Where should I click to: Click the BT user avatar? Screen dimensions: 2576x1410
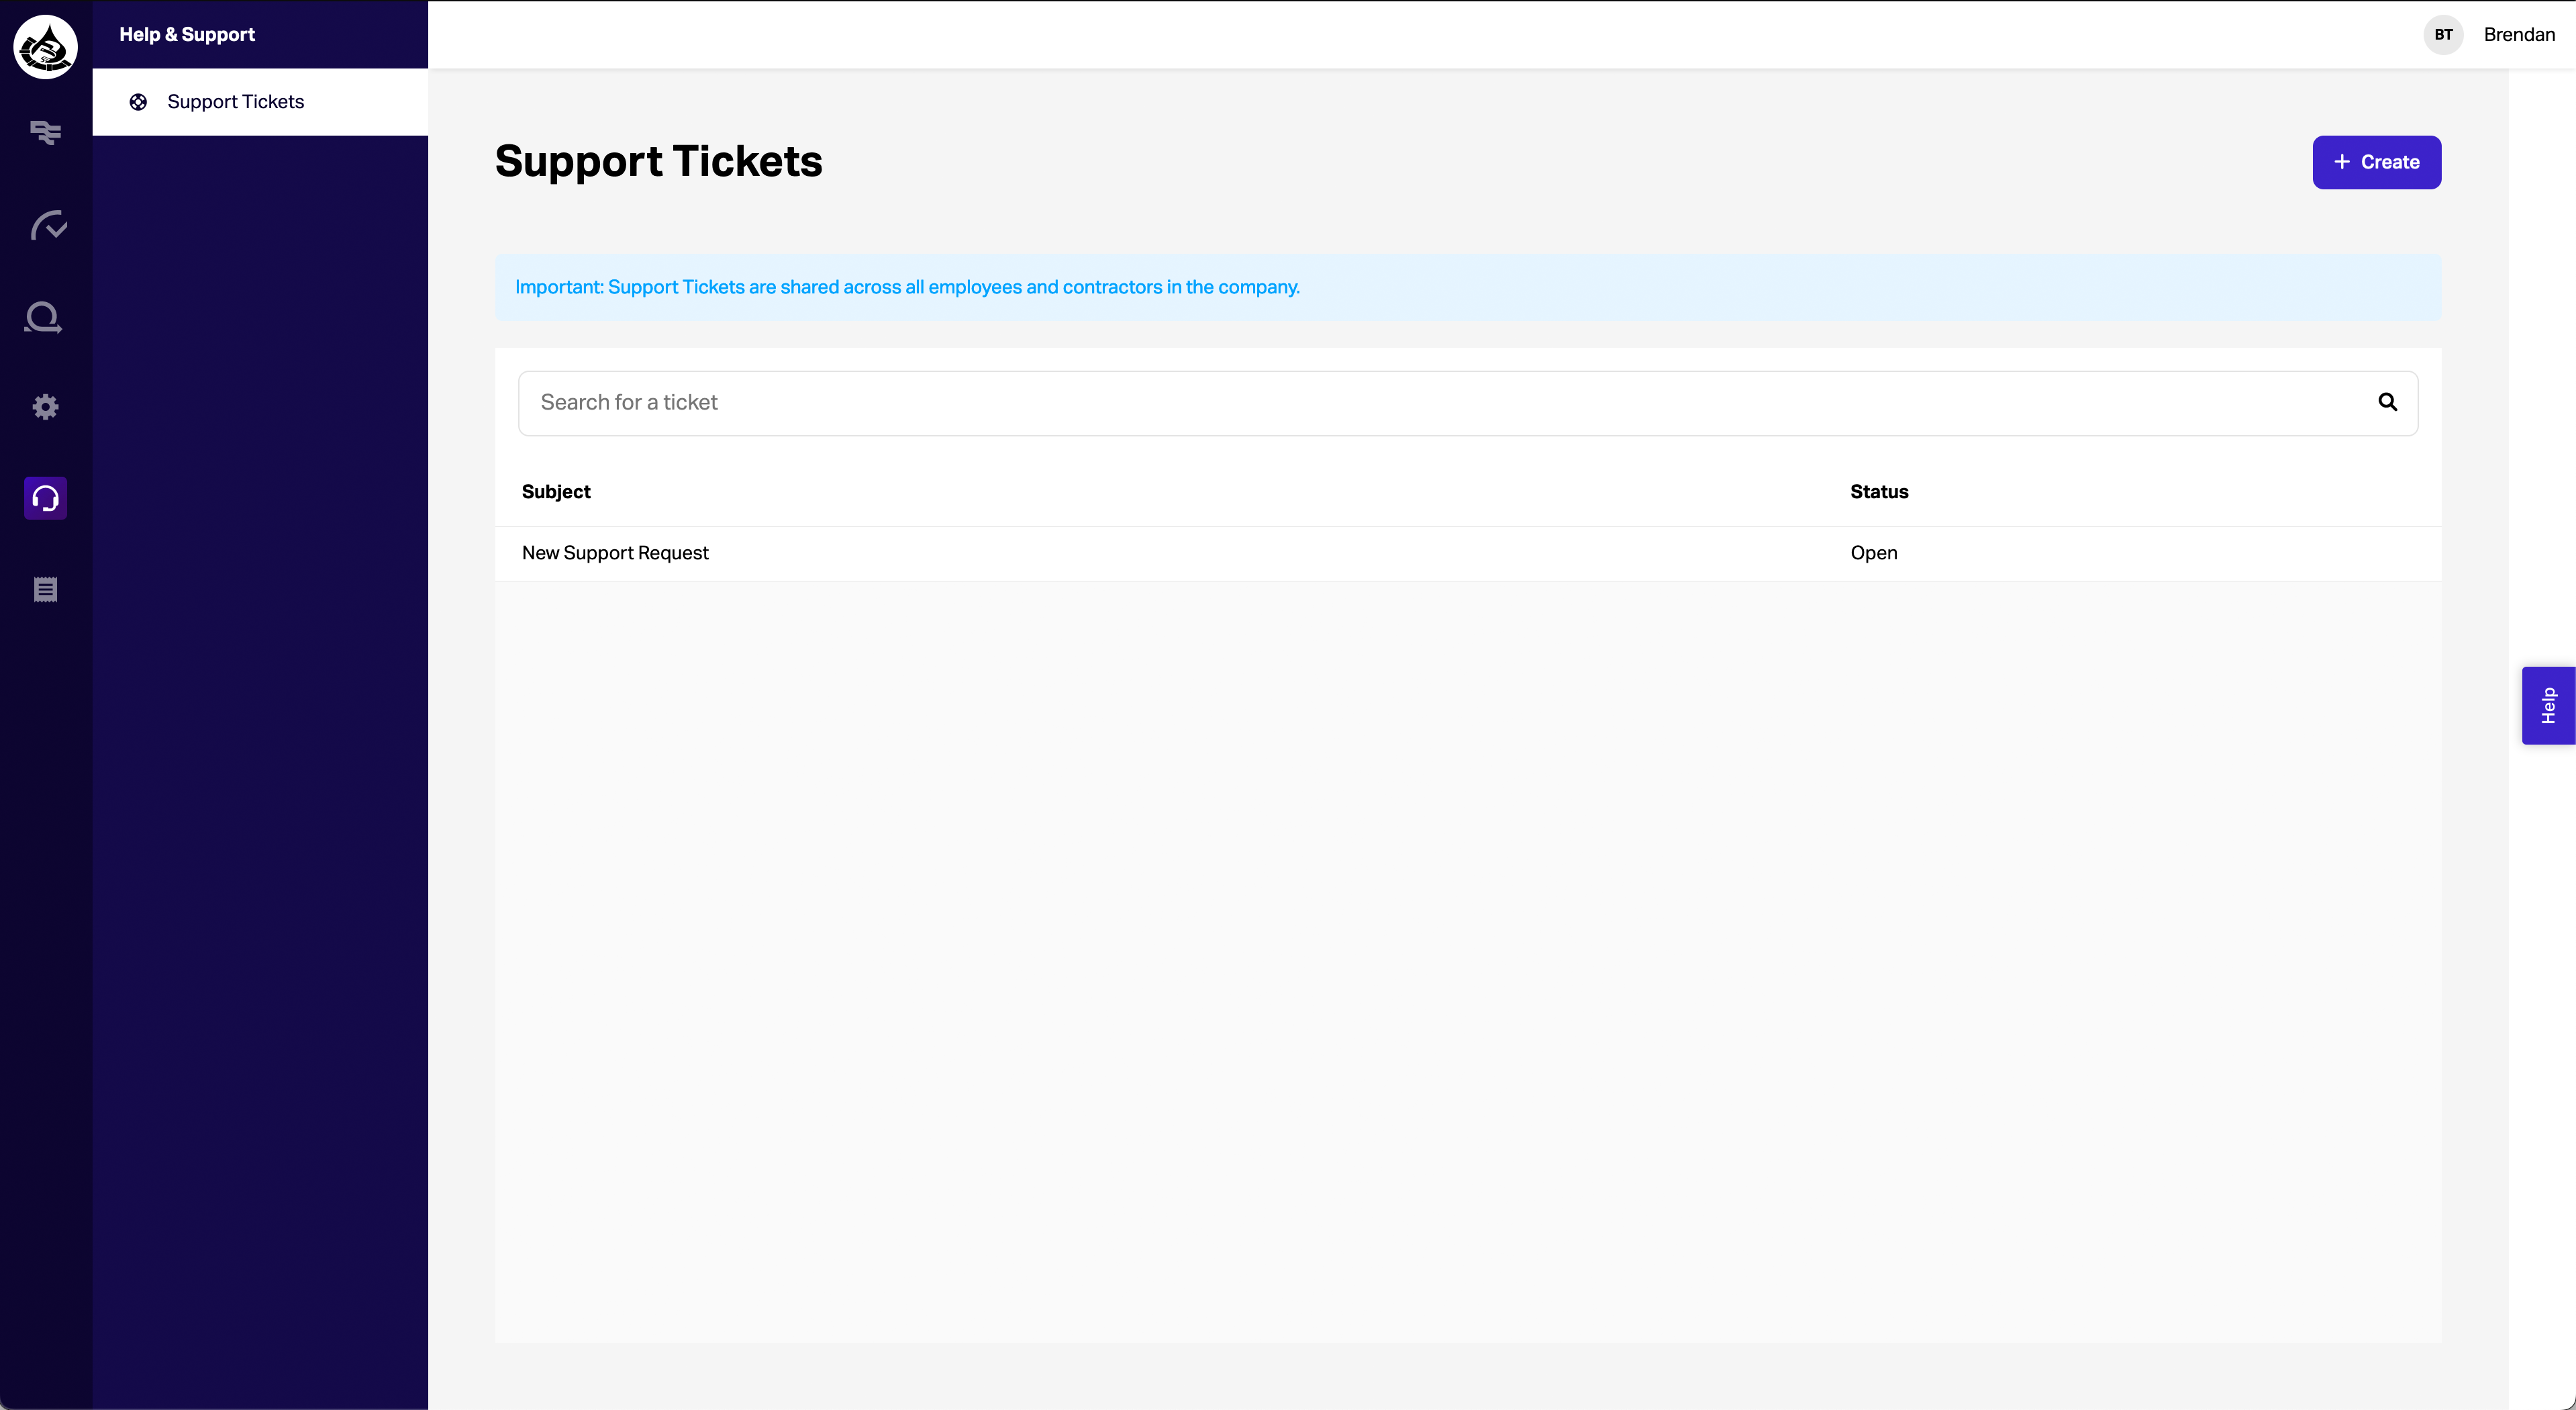pos(2443,34)
